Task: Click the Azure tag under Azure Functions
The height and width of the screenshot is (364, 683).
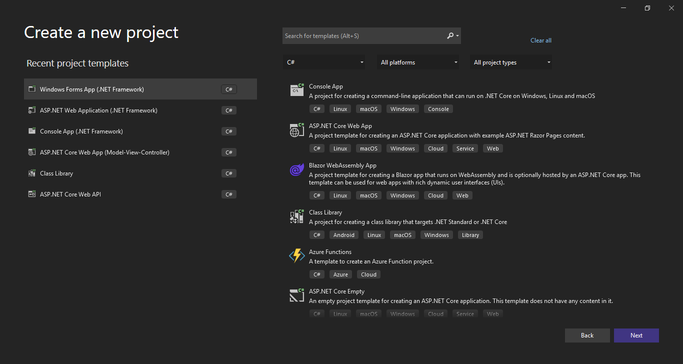Action: pyautogui.click(x=340, y=274)
